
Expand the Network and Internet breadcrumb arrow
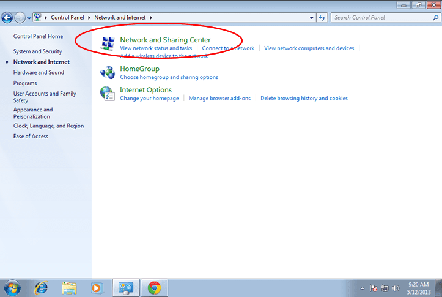151,18
